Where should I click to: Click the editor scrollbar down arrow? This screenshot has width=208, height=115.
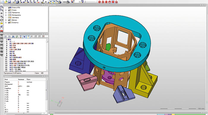point(47,70)
